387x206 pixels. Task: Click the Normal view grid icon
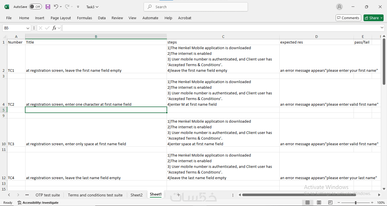tap(307, 203)
